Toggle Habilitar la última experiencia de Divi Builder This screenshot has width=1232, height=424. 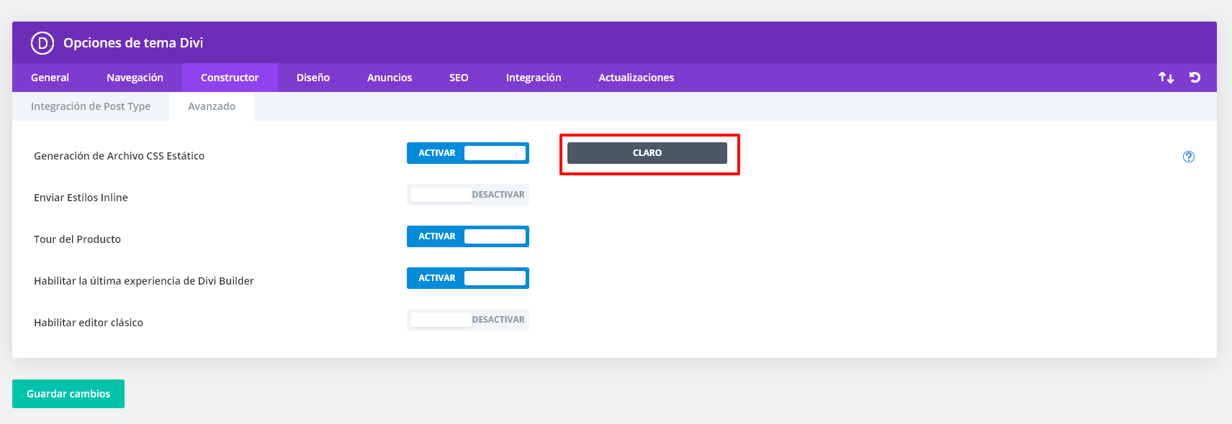468,278
